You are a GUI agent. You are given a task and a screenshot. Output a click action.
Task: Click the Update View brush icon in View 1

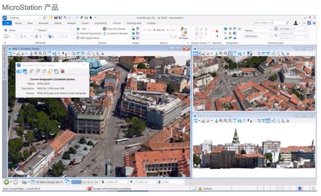(31, 54)
